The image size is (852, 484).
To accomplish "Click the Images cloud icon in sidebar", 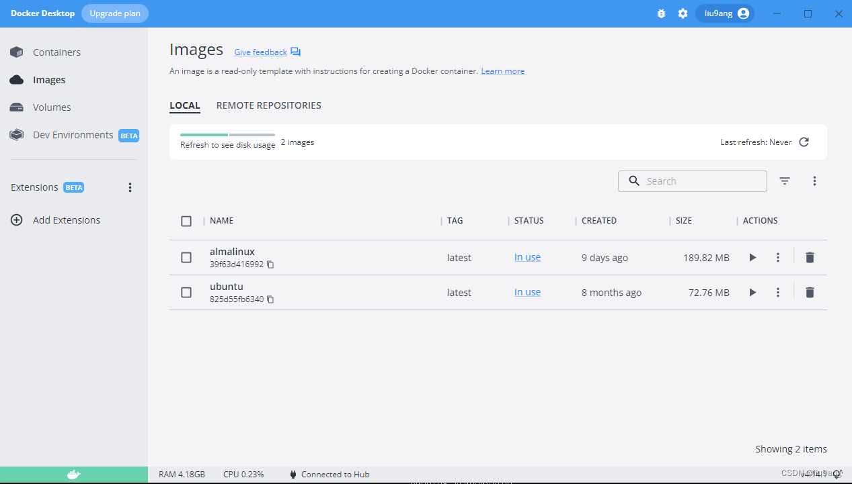I will (x=17, y=80).
